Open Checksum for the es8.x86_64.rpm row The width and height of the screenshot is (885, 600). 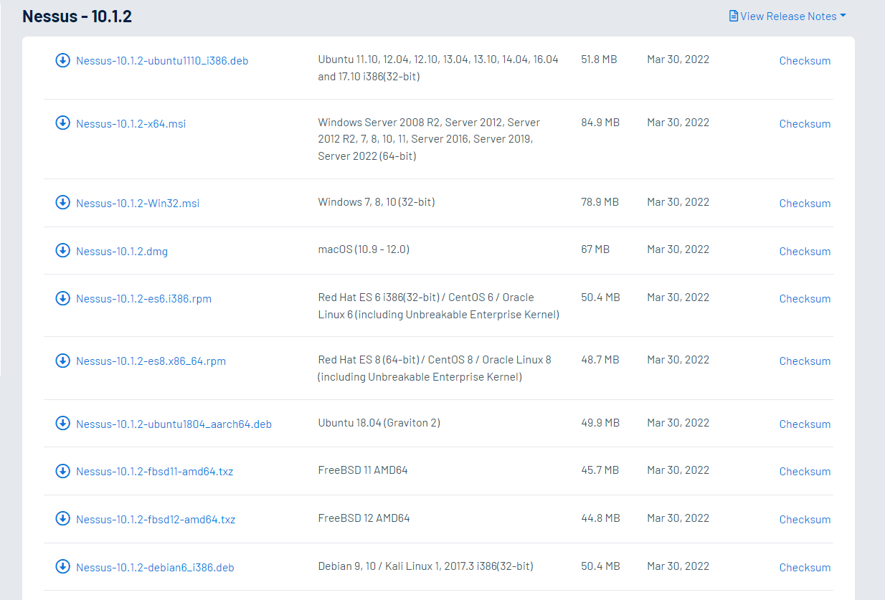click(805, 361)
